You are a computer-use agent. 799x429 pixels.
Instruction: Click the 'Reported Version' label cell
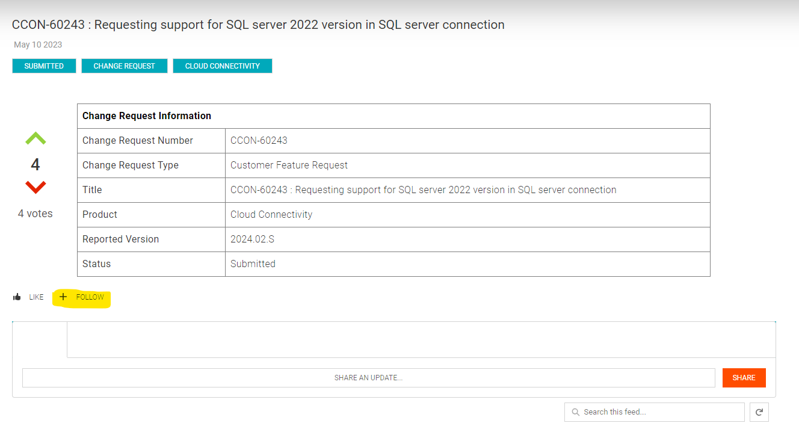[151, 239]
